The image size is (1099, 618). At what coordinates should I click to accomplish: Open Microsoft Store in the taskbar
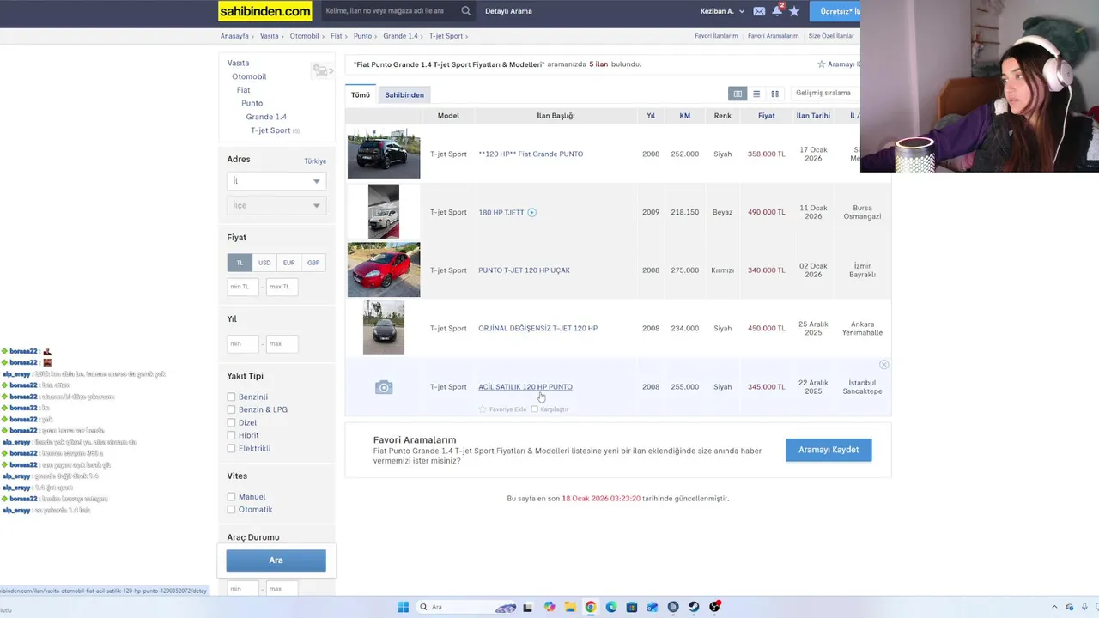[x=632, y=607]
